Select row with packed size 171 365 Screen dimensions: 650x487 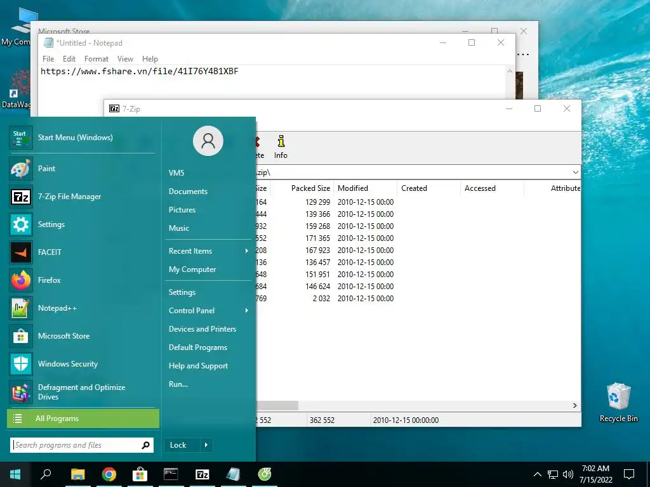[418, 238]
